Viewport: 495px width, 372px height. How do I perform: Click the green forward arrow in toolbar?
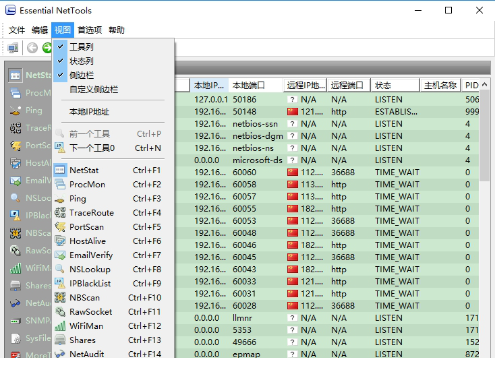click(47, 48)
